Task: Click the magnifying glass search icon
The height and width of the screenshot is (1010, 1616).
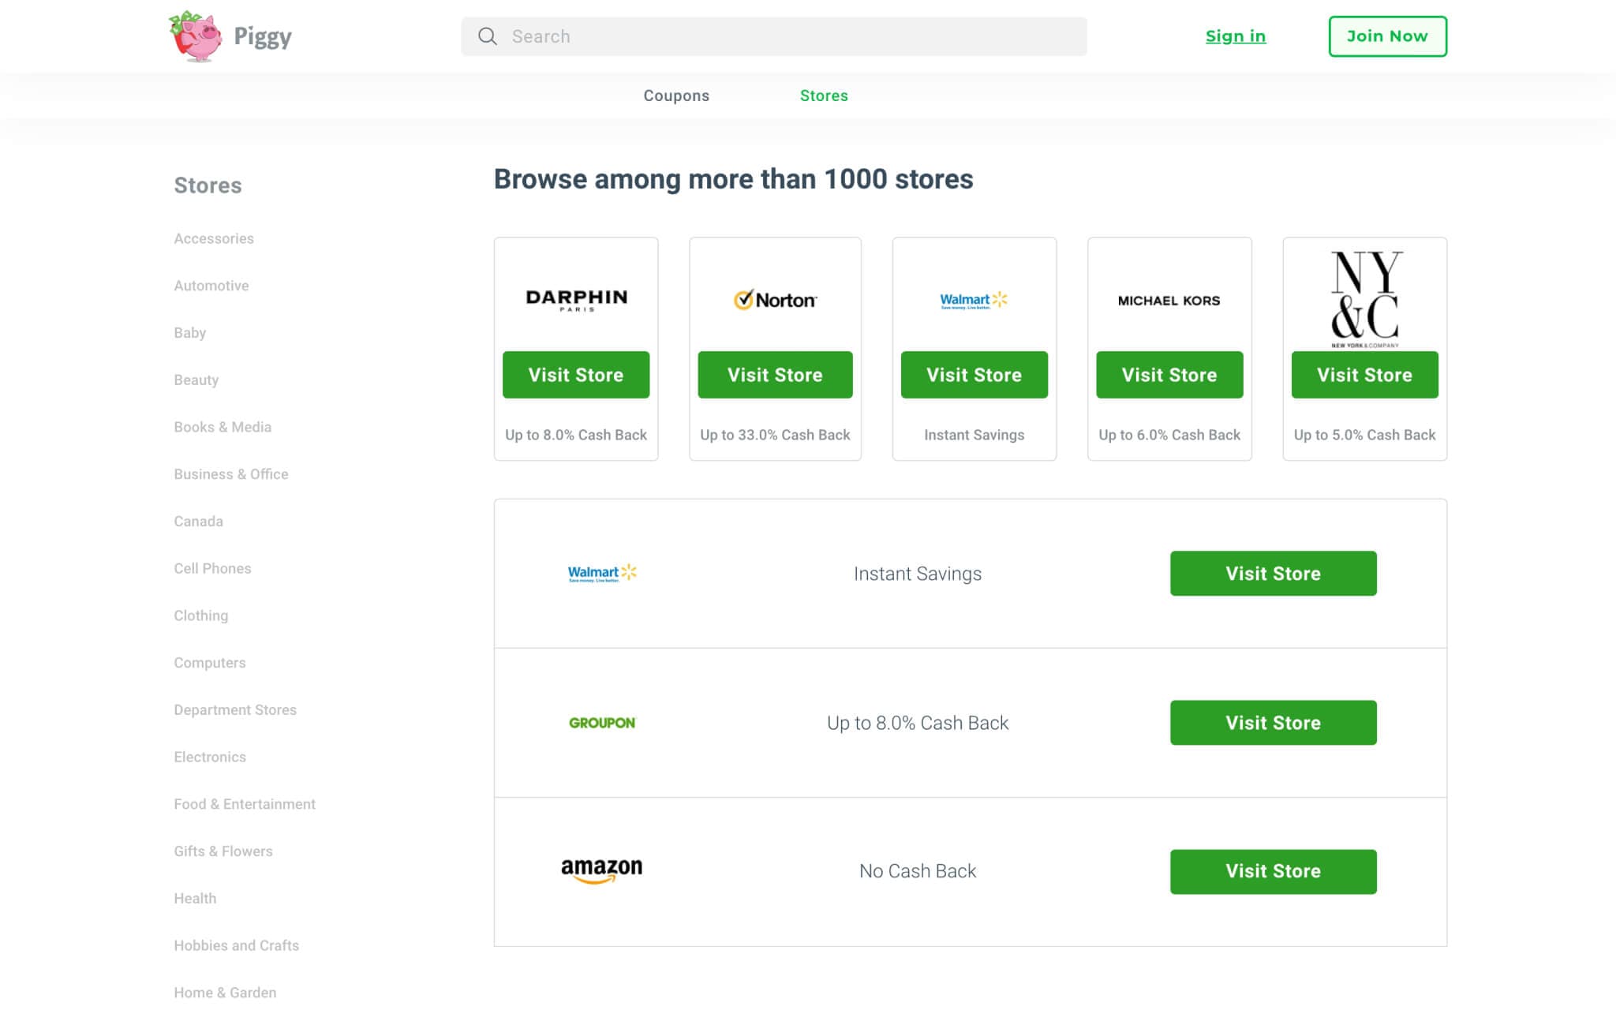Action: pos(487,36)
